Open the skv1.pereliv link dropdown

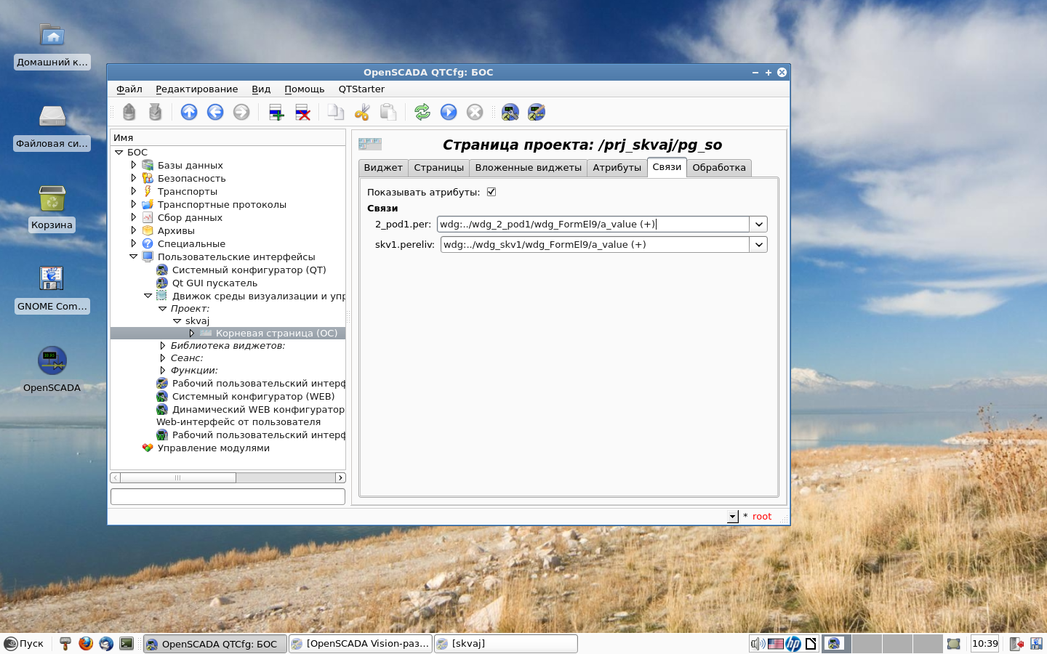[758, 245]
